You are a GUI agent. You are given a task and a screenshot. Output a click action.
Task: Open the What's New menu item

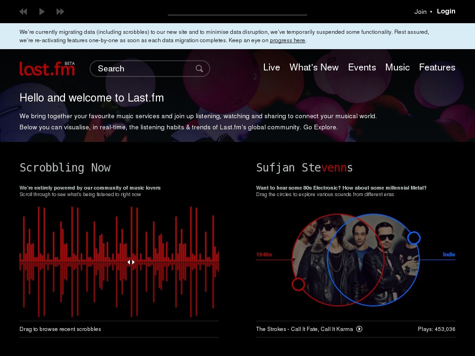314,67
